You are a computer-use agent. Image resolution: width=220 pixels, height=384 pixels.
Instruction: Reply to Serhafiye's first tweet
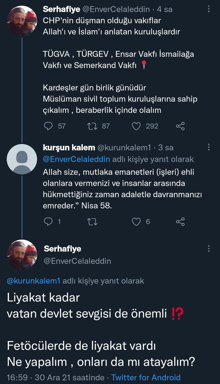click(48, 126)
